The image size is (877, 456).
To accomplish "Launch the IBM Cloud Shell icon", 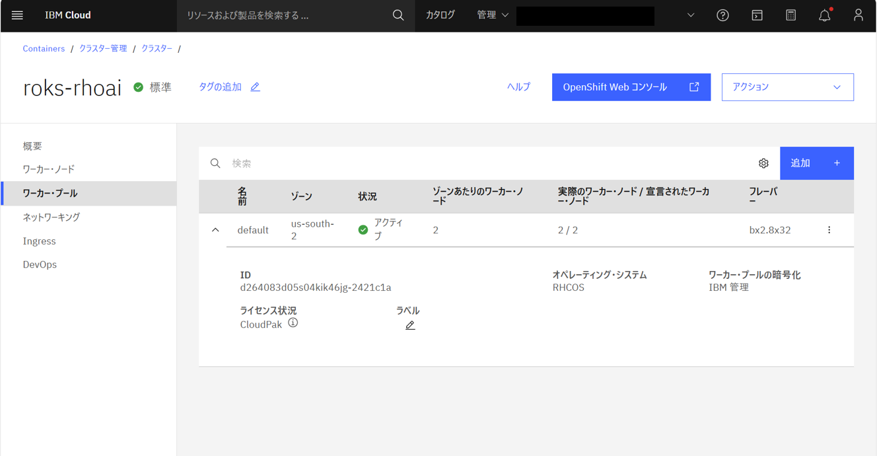I will tap(757, 15).
